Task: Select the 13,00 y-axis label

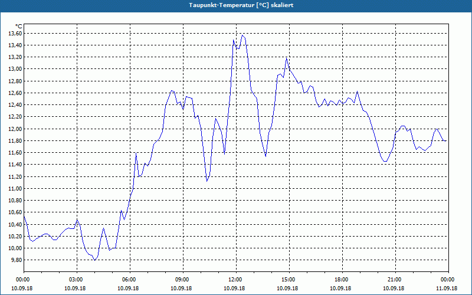Action: (15, 69)
